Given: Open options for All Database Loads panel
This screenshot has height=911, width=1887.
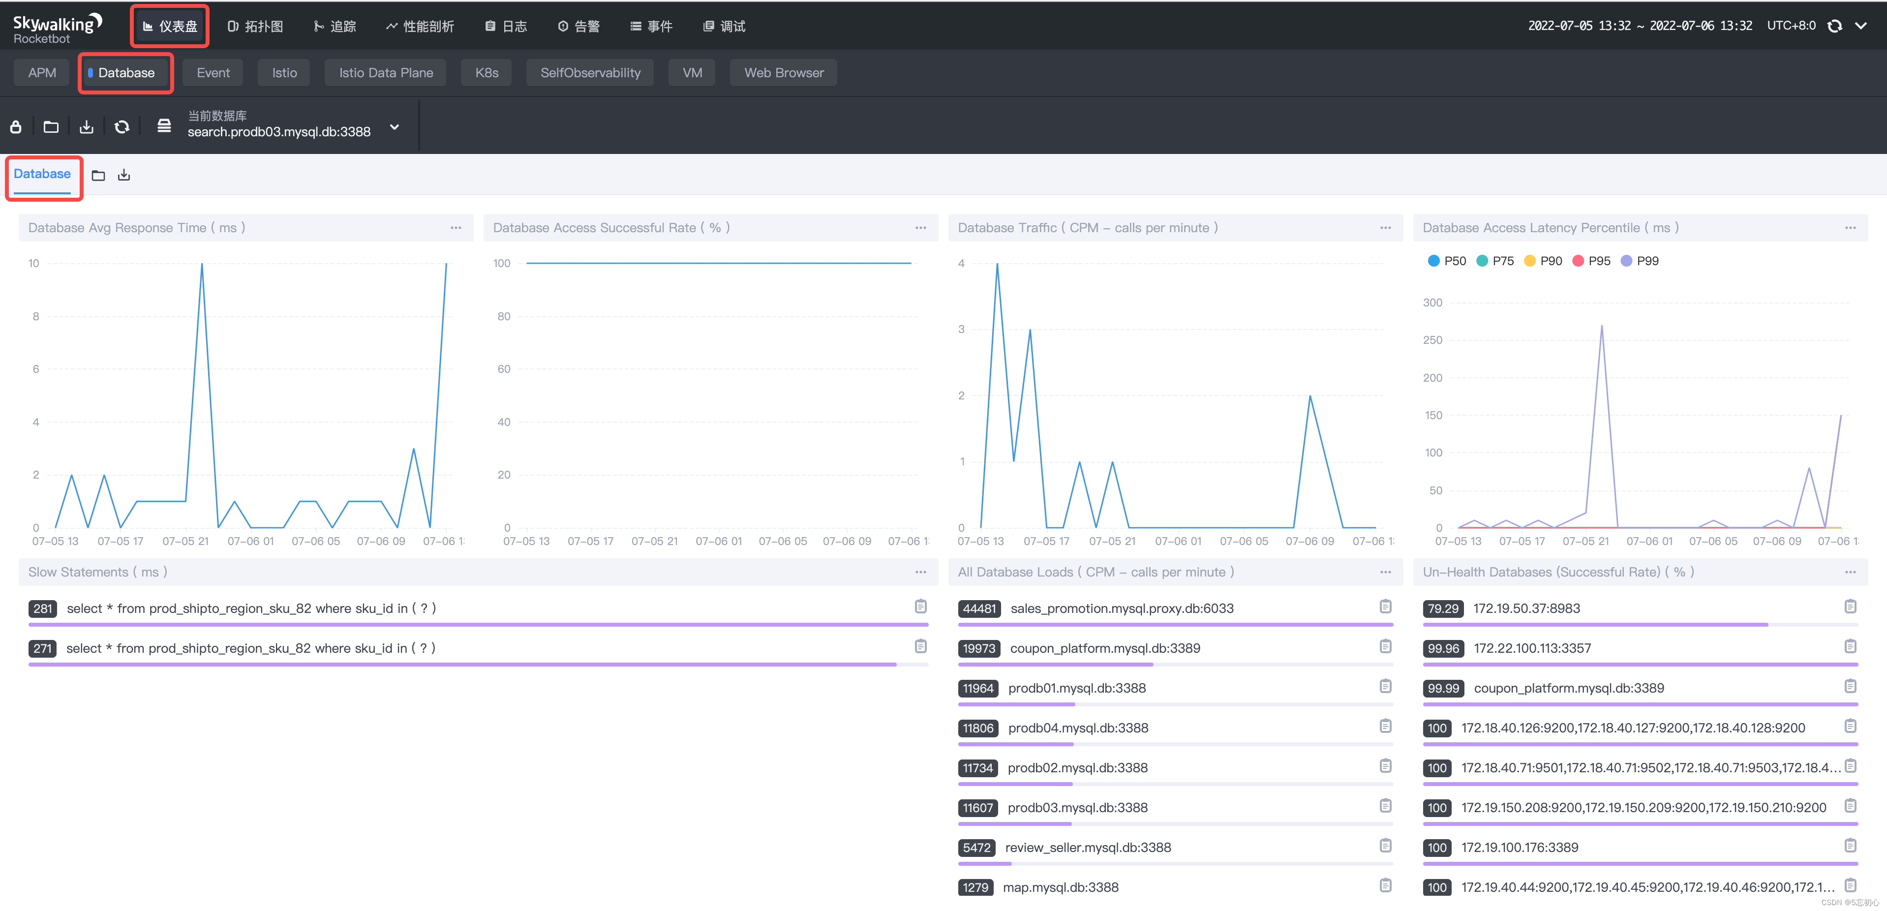Looking at the screenshot, I should coord(1385,572).
